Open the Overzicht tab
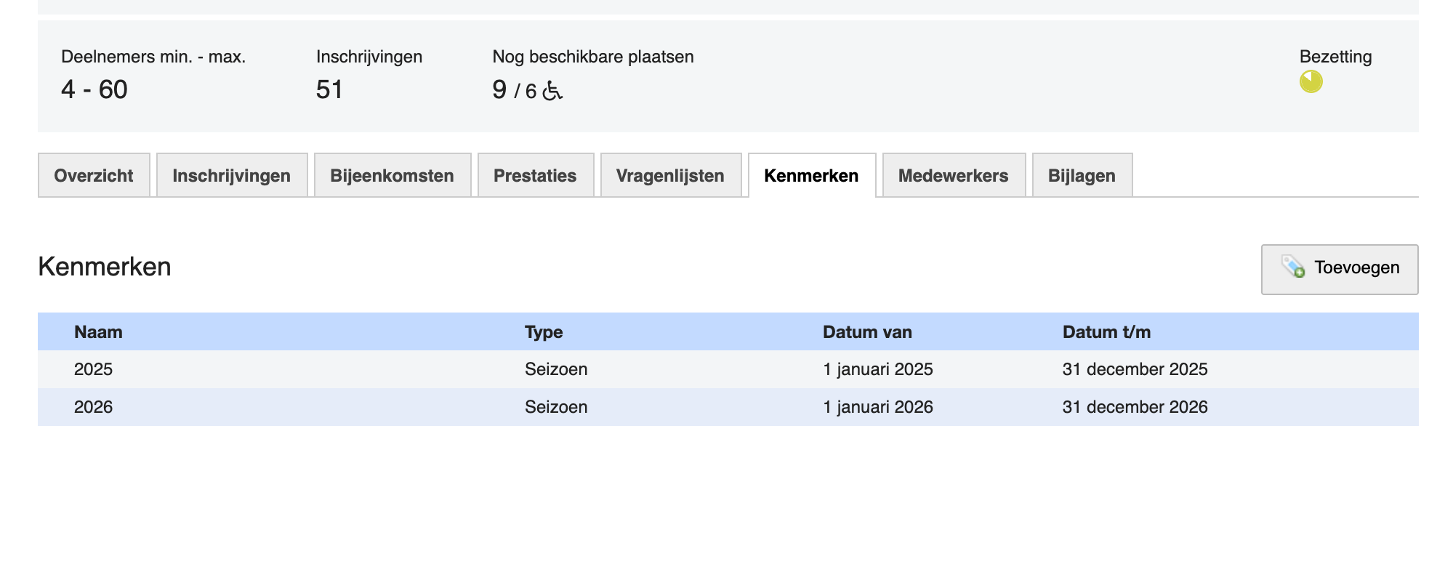This screenshot has height=580, width=1445. click(94, 176)
